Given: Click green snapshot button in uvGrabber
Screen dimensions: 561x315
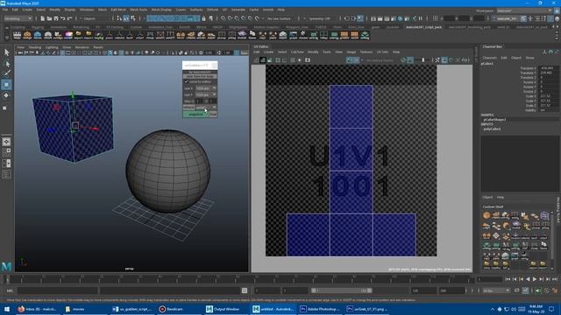Looking at the screenshot, I should click(x=195, y=115).
